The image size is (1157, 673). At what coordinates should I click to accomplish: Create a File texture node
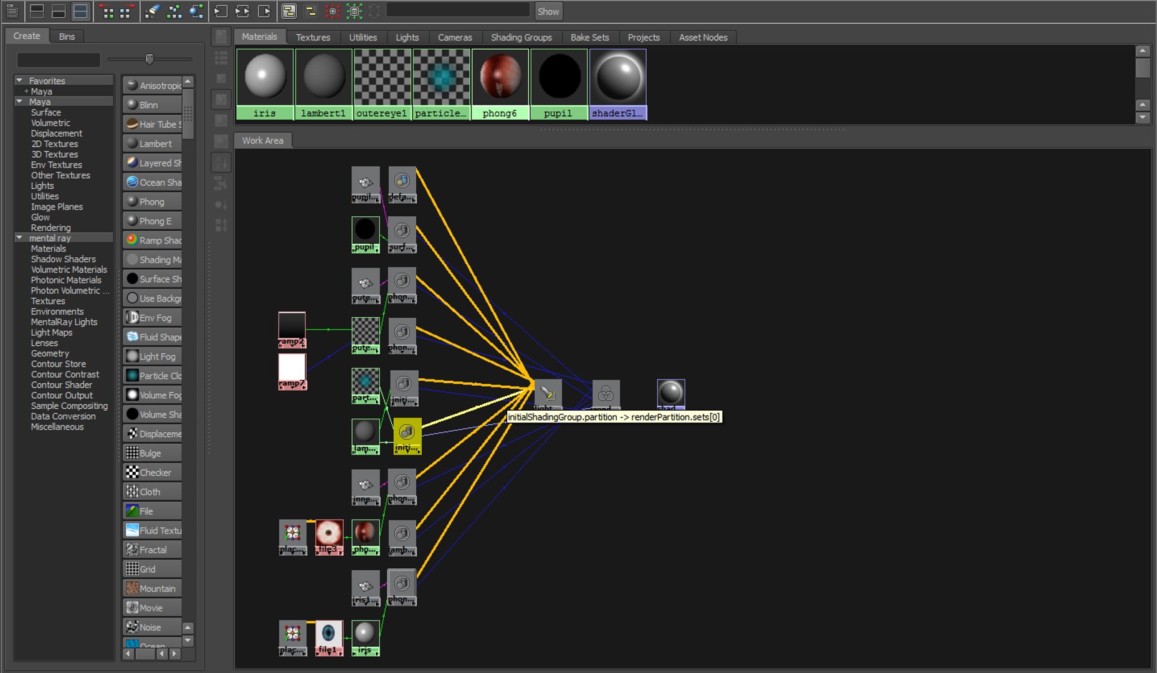[x=152, y=511]
